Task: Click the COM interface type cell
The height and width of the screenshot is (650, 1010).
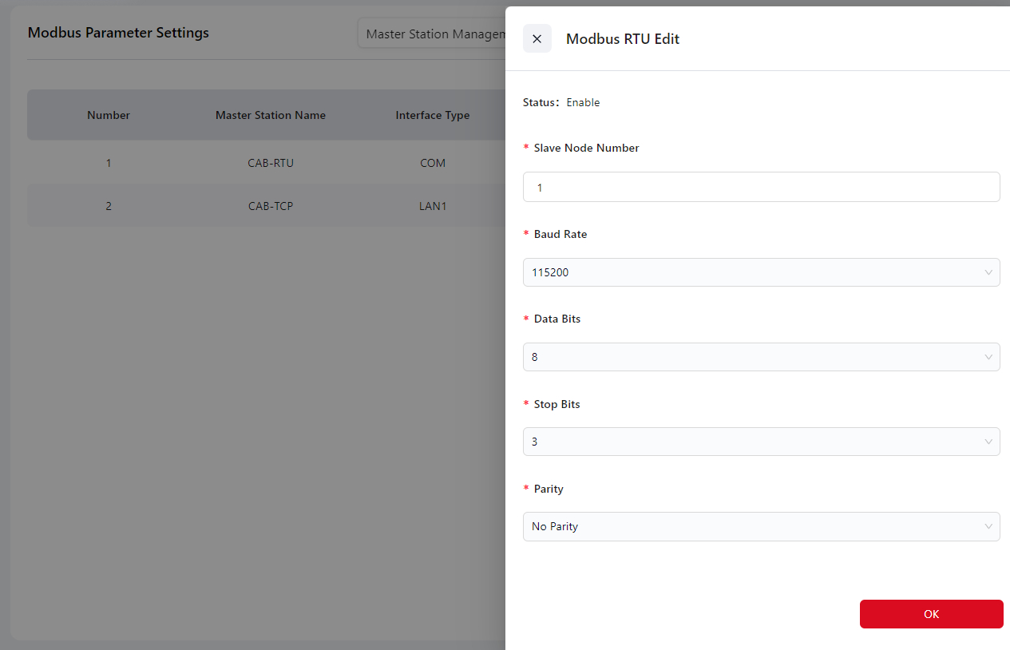Action: point(432,163)
